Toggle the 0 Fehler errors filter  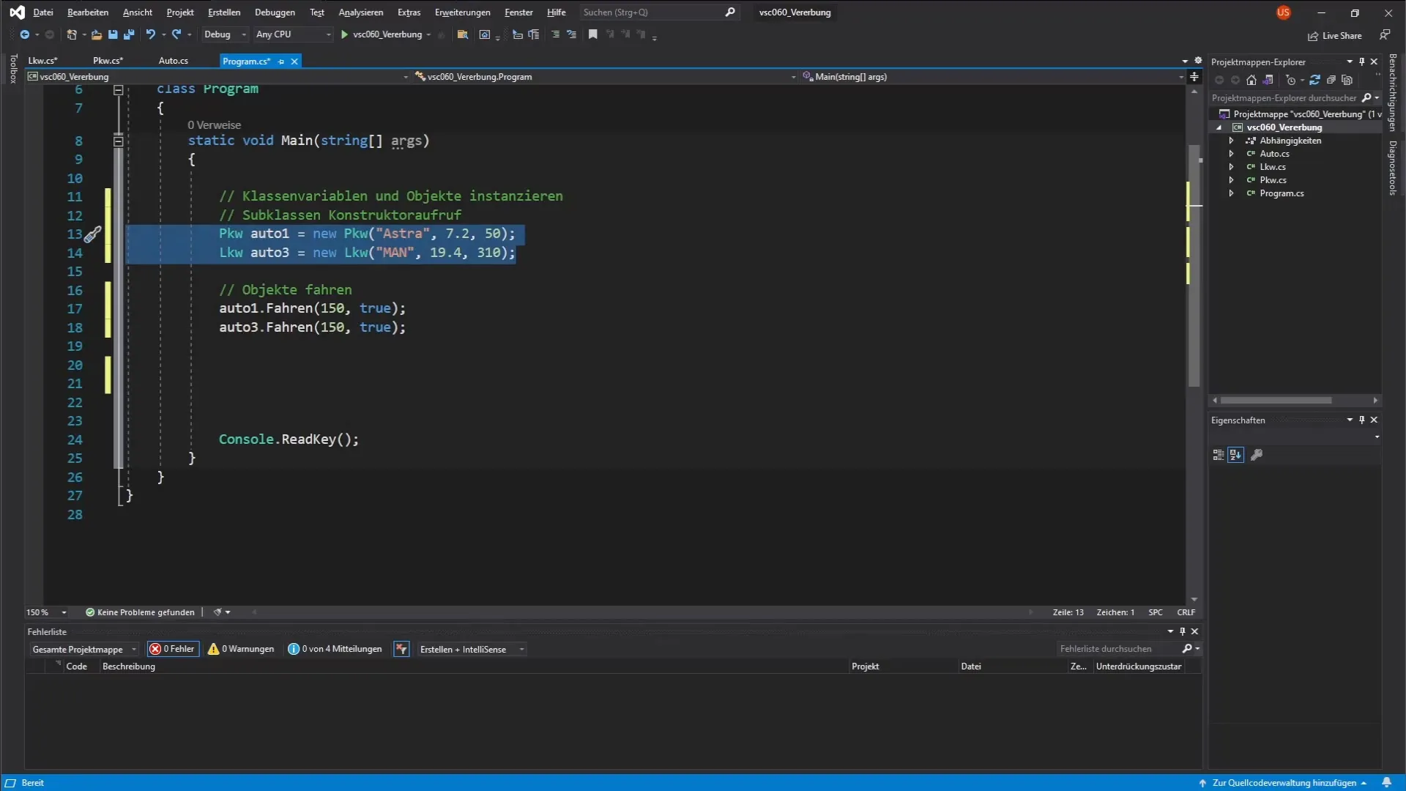[173, 649]
